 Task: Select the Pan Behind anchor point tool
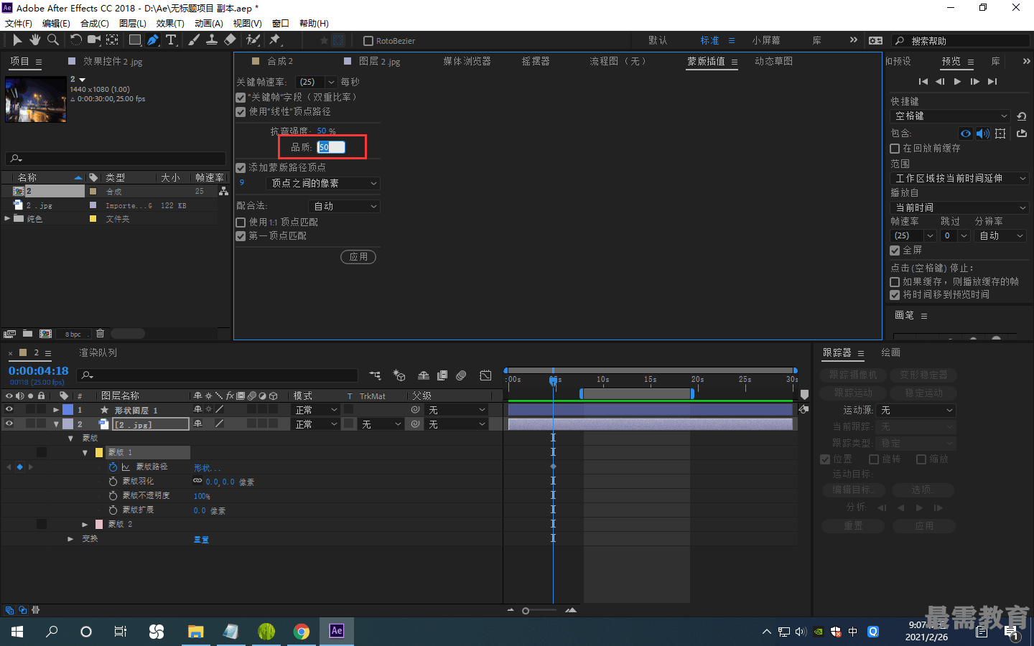click(113, 40)
